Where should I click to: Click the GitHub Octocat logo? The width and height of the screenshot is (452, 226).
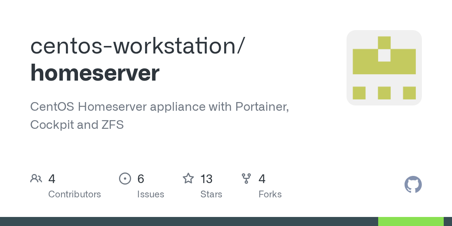coord(413,185)
